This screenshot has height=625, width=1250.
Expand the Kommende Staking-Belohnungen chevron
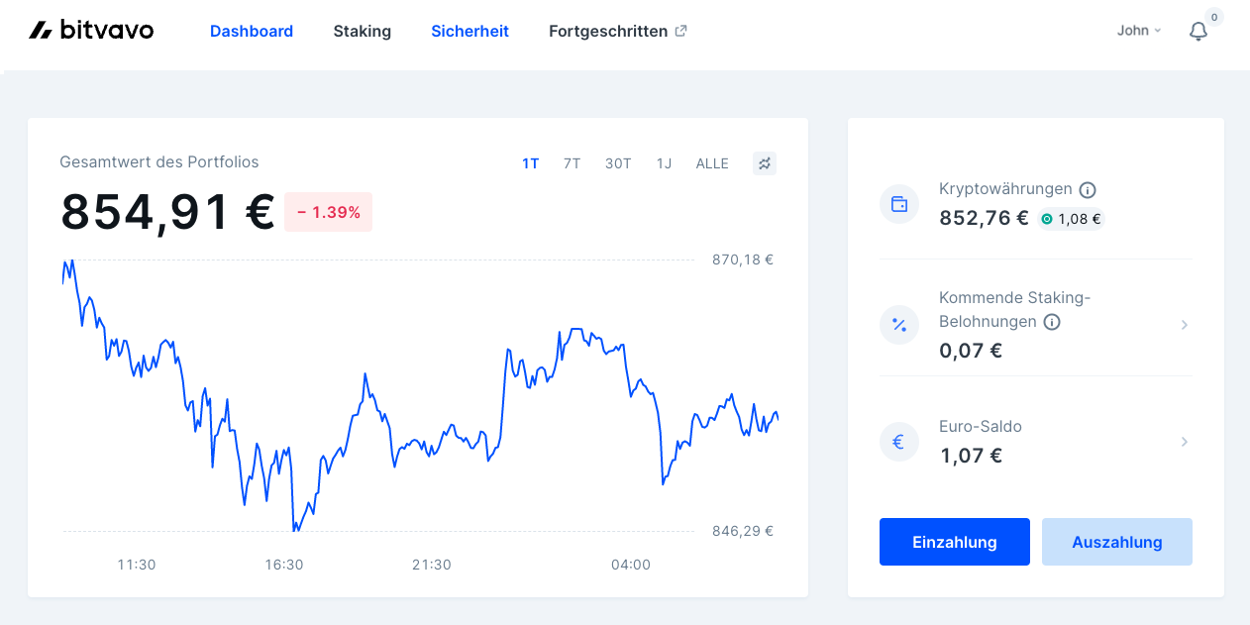coord(1185,325)
